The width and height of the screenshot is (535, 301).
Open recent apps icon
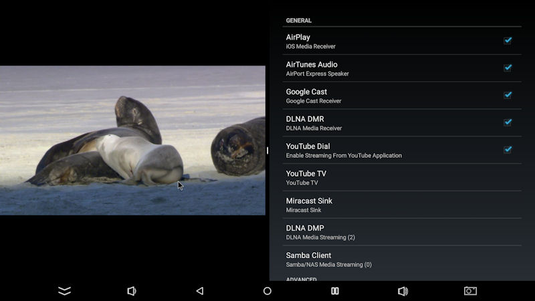coord(335,291)
